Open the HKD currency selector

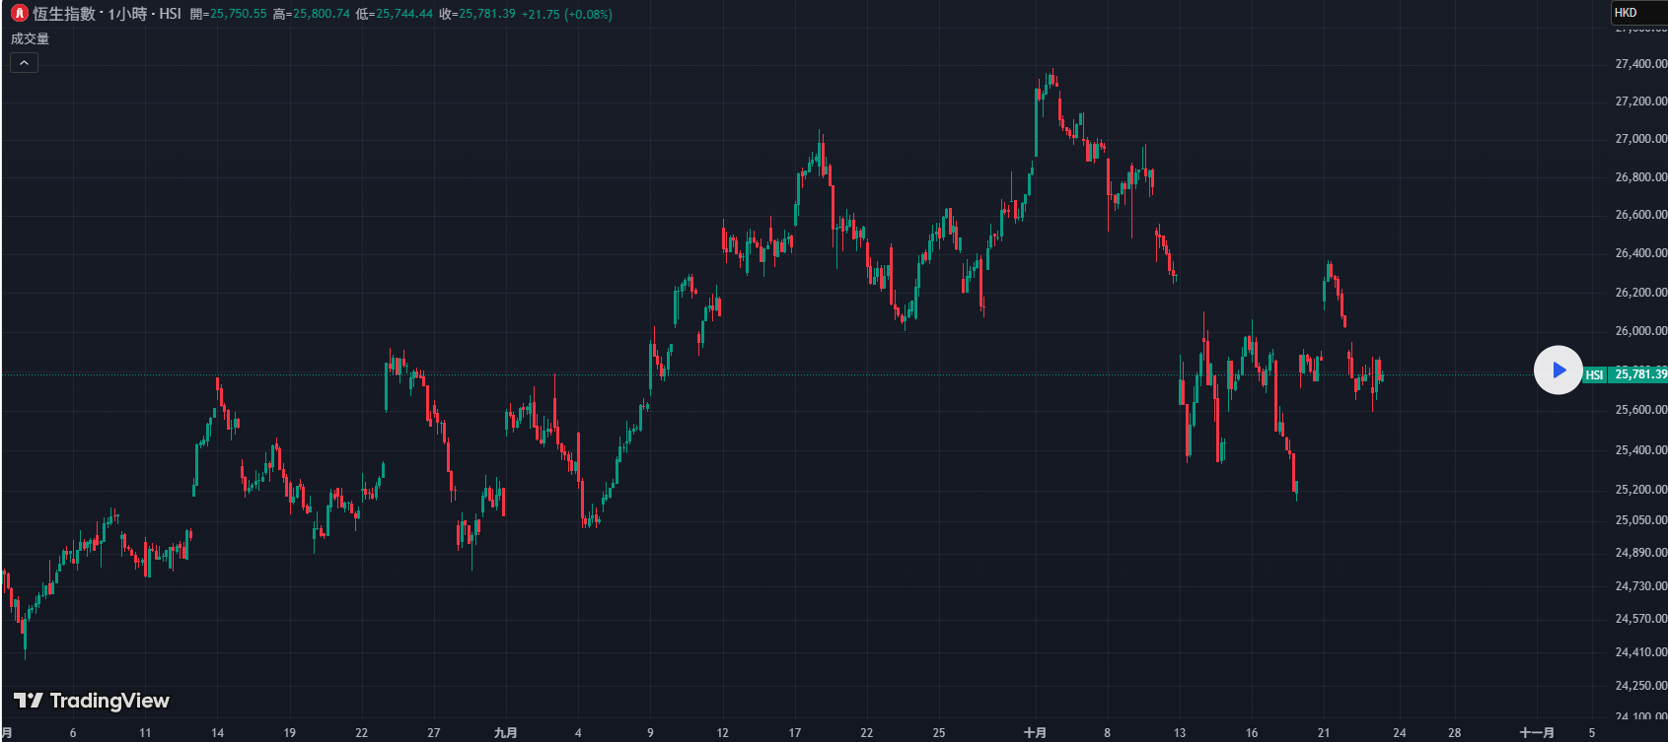(1637, 13)
